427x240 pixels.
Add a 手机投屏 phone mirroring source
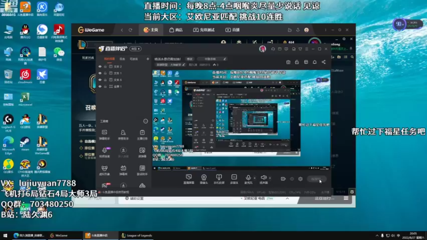[219, 179]
